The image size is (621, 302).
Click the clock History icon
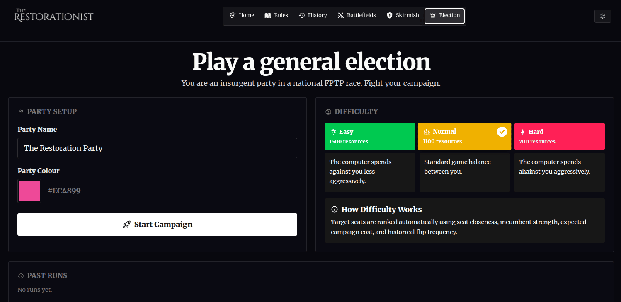301,15
